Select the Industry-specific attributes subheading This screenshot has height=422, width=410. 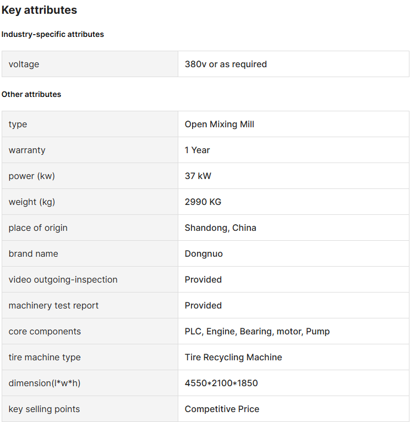point(53,35)
